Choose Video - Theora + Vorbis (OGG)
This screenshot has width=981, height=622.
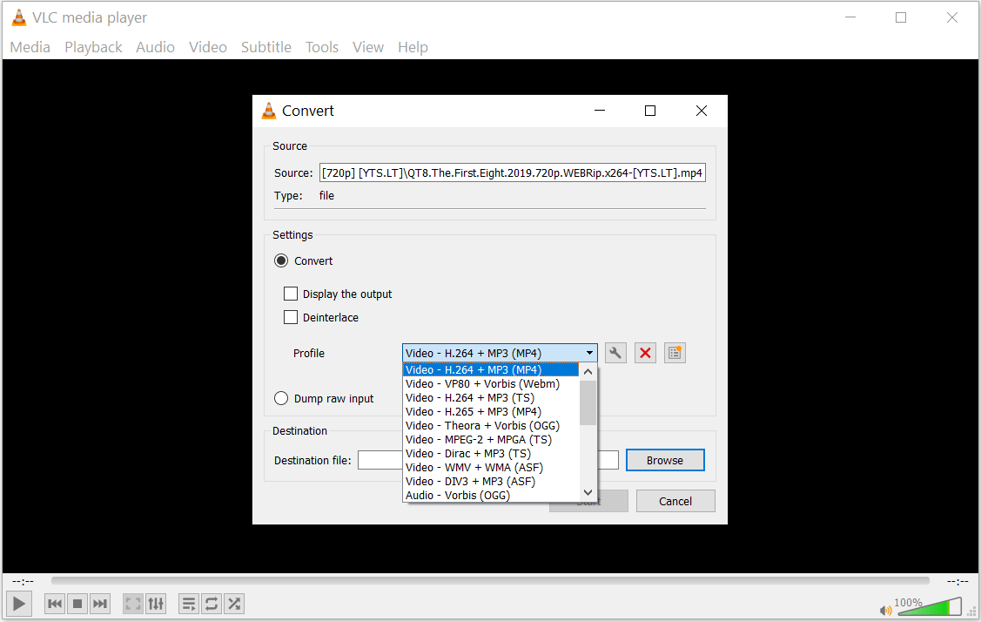pyautogui.click(x=491, y=426)
